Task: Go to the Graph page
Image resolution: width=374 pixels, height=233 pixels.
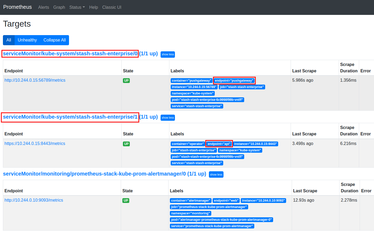Action: click(59, 7)
